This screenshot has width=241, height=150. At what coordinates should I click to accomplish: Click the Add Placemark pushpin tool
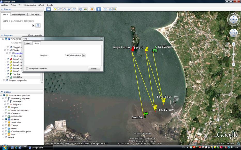click(55, 9)
